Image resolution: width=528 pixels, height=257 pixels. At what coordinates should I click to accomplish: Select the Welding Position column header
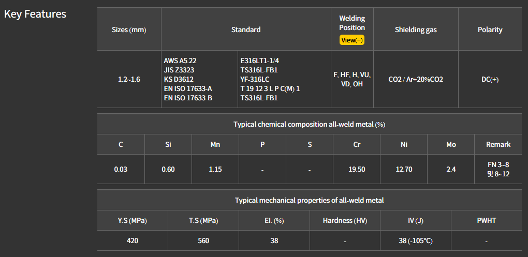[352, 23]
